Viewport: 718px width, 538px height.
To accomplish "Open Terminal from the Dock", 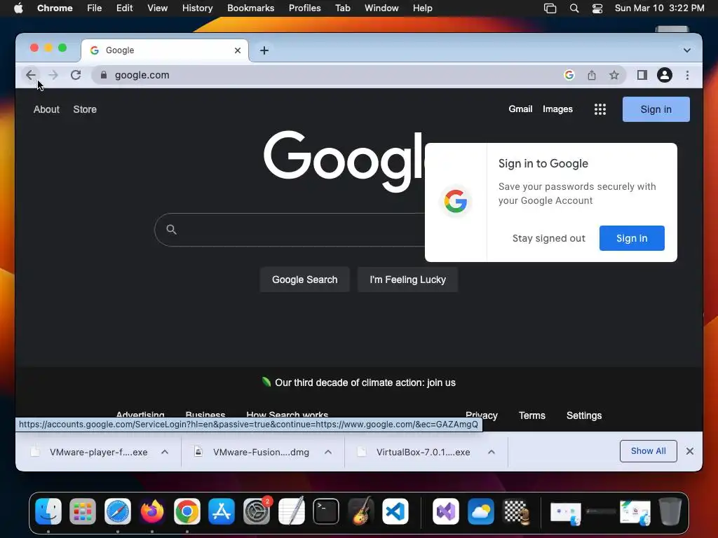I will pos(326,511).
